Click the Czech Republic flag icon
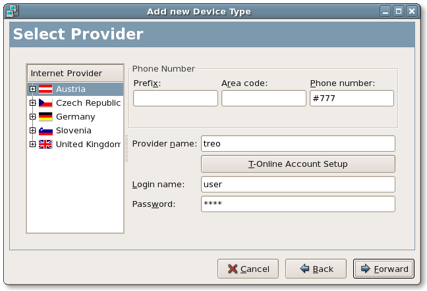 tap(45, 103)
